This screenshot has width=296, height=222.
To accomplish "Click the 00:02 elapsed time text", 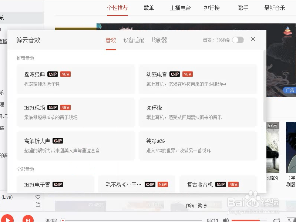I will click(x=51, y=220).
